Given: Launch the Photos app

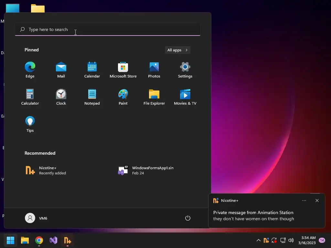Looking at the screenshot, I should pos(154,70).
